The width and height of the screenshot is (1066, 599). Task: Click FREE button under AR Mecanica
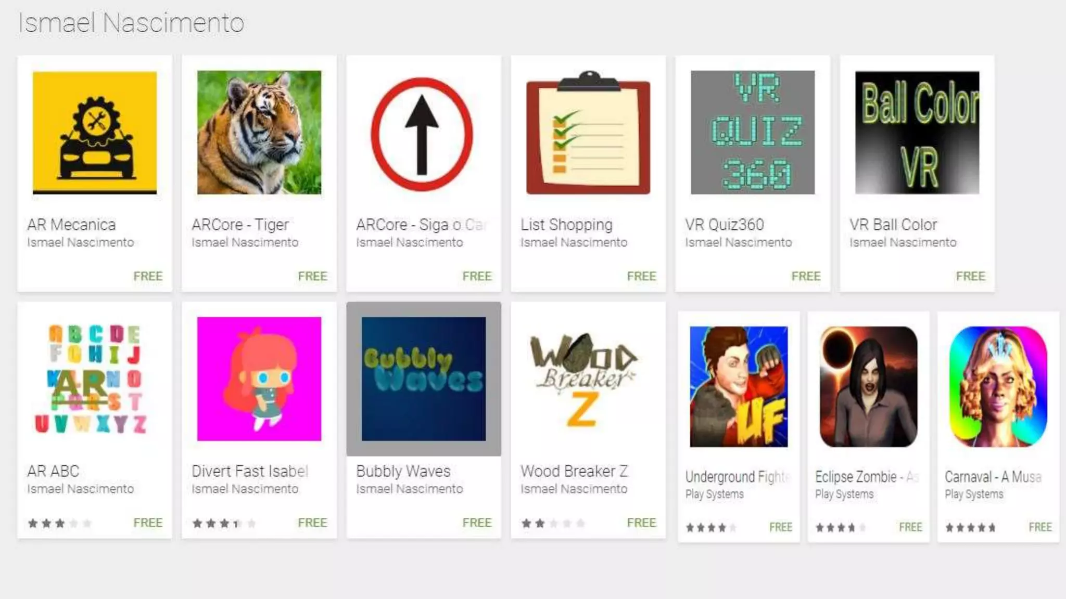[x=148, y=276]
